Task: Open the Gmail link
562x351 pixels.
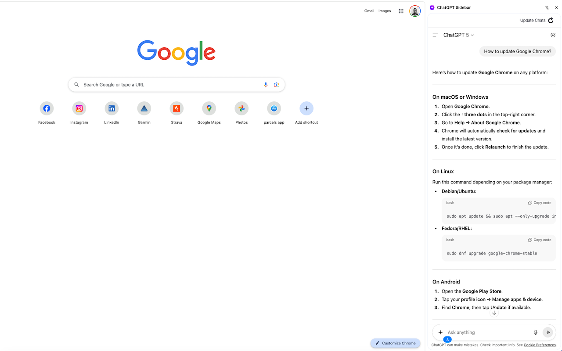Action: [369, 11]
